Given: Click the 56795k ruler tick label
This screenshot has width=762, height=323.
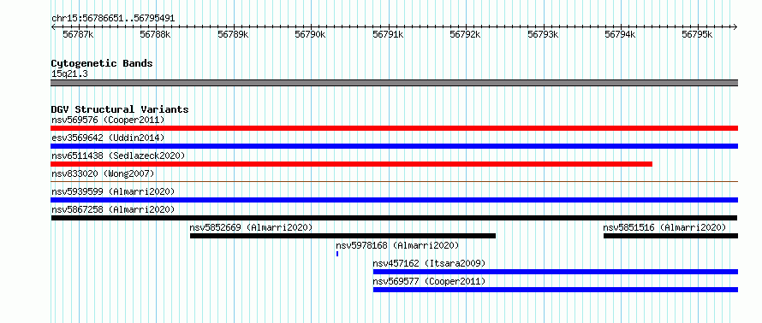Looking at the screenshot, I should 698,34.
